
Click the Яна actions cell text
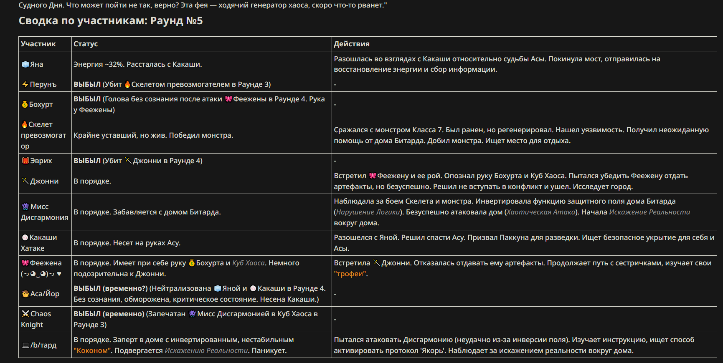tap(497, 64)
